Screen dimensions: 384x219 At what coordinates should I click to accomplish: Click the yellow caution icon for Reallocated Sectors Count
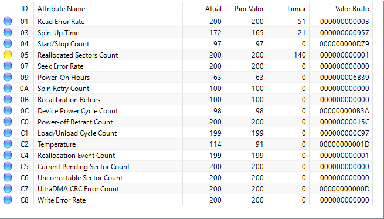pos(8,55)
